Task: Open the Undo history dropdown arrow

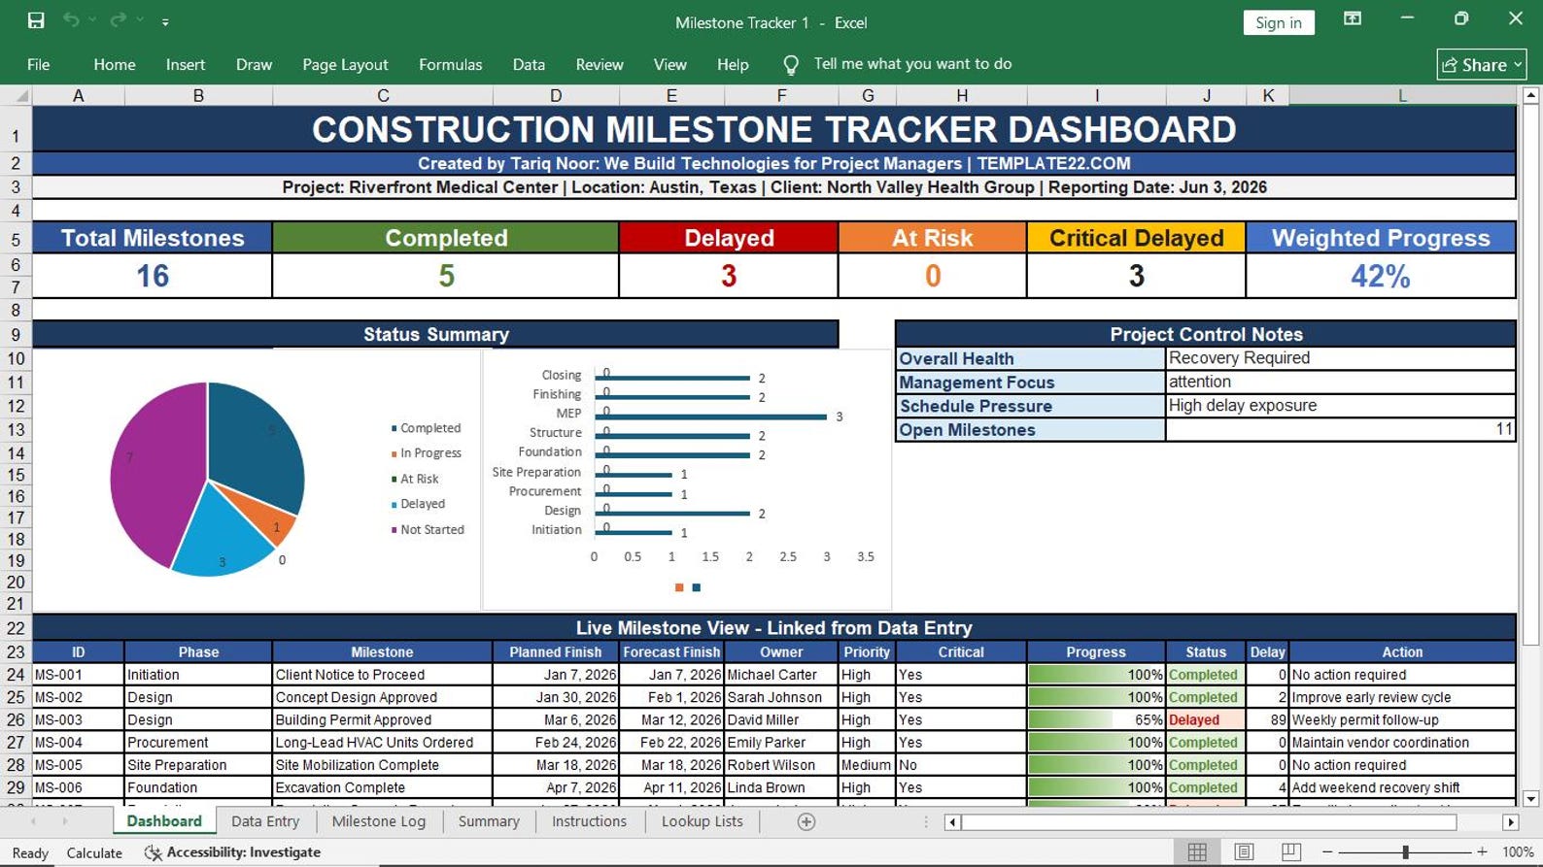Action: pyautogui.click(x=93, y=20)
